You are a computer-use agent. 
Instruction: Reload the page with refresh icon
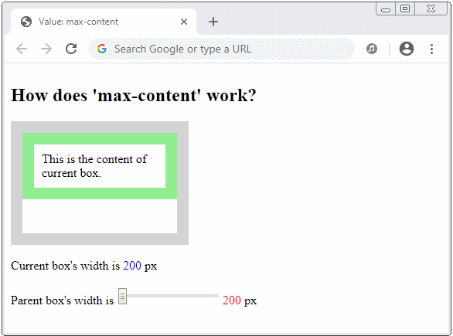click(x=71, y=49)
